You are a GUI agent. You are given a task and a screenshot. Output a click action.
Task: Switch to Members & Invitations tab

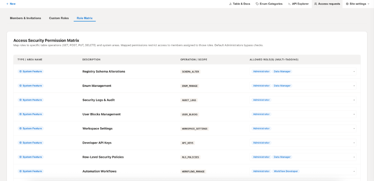26,18
